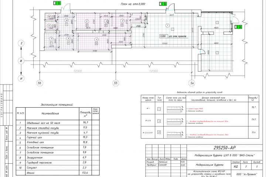Click the 'План на отм.0,000' plan title
This screenshot has width=266, height=177.
coord(133,4)
